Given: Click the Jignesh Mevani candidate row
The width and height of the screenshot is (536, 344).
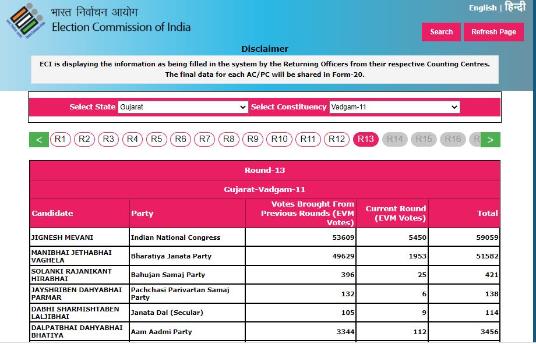Looking at the screenshot, I should [62, 237].
